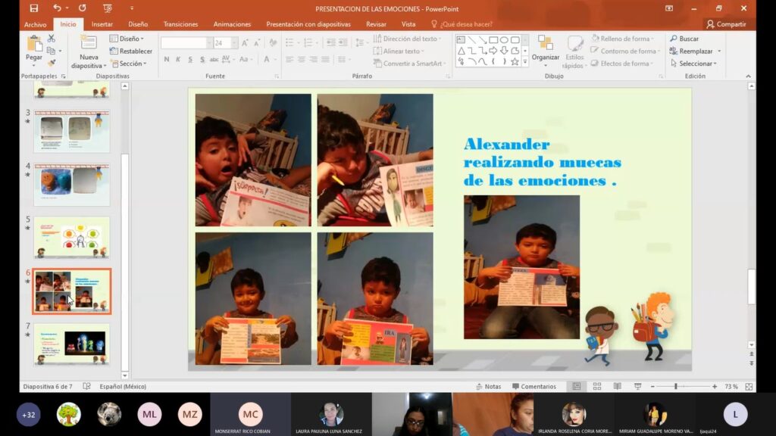776x436 pixels.
Task: Insert a star shape from the shapes gallery
Action: click(515, 62)
